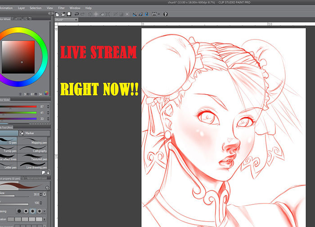
Task: Open the Animation menu
Action: tap(6, 8)
